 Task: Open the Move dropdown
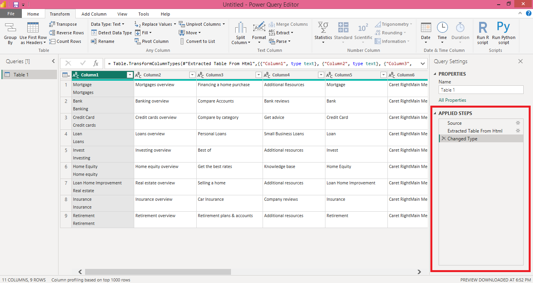[190, 33]
